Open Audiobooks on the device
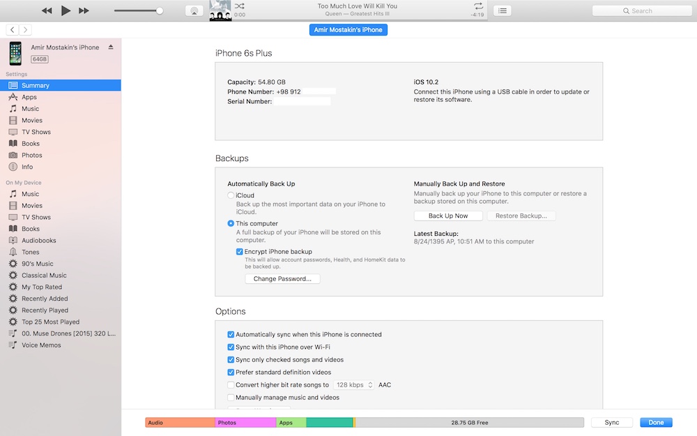Screen dimensions: 697x436 point(61,240)
